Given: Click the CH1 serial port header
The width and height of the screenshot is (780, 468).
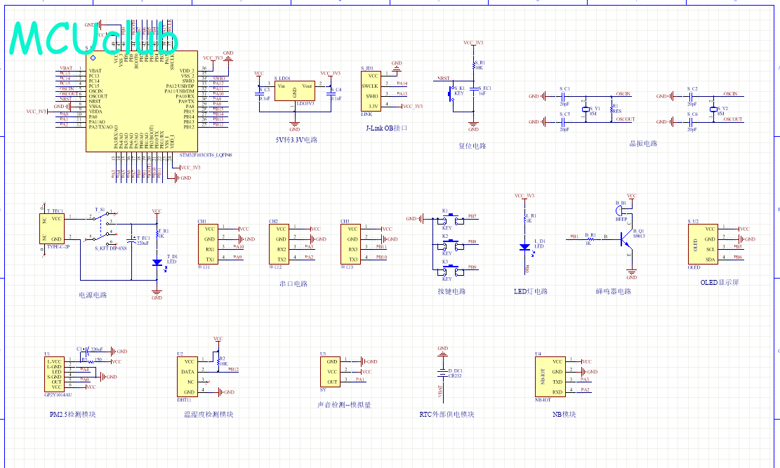Looking at the screenshot, I should [x=209, y=243].
